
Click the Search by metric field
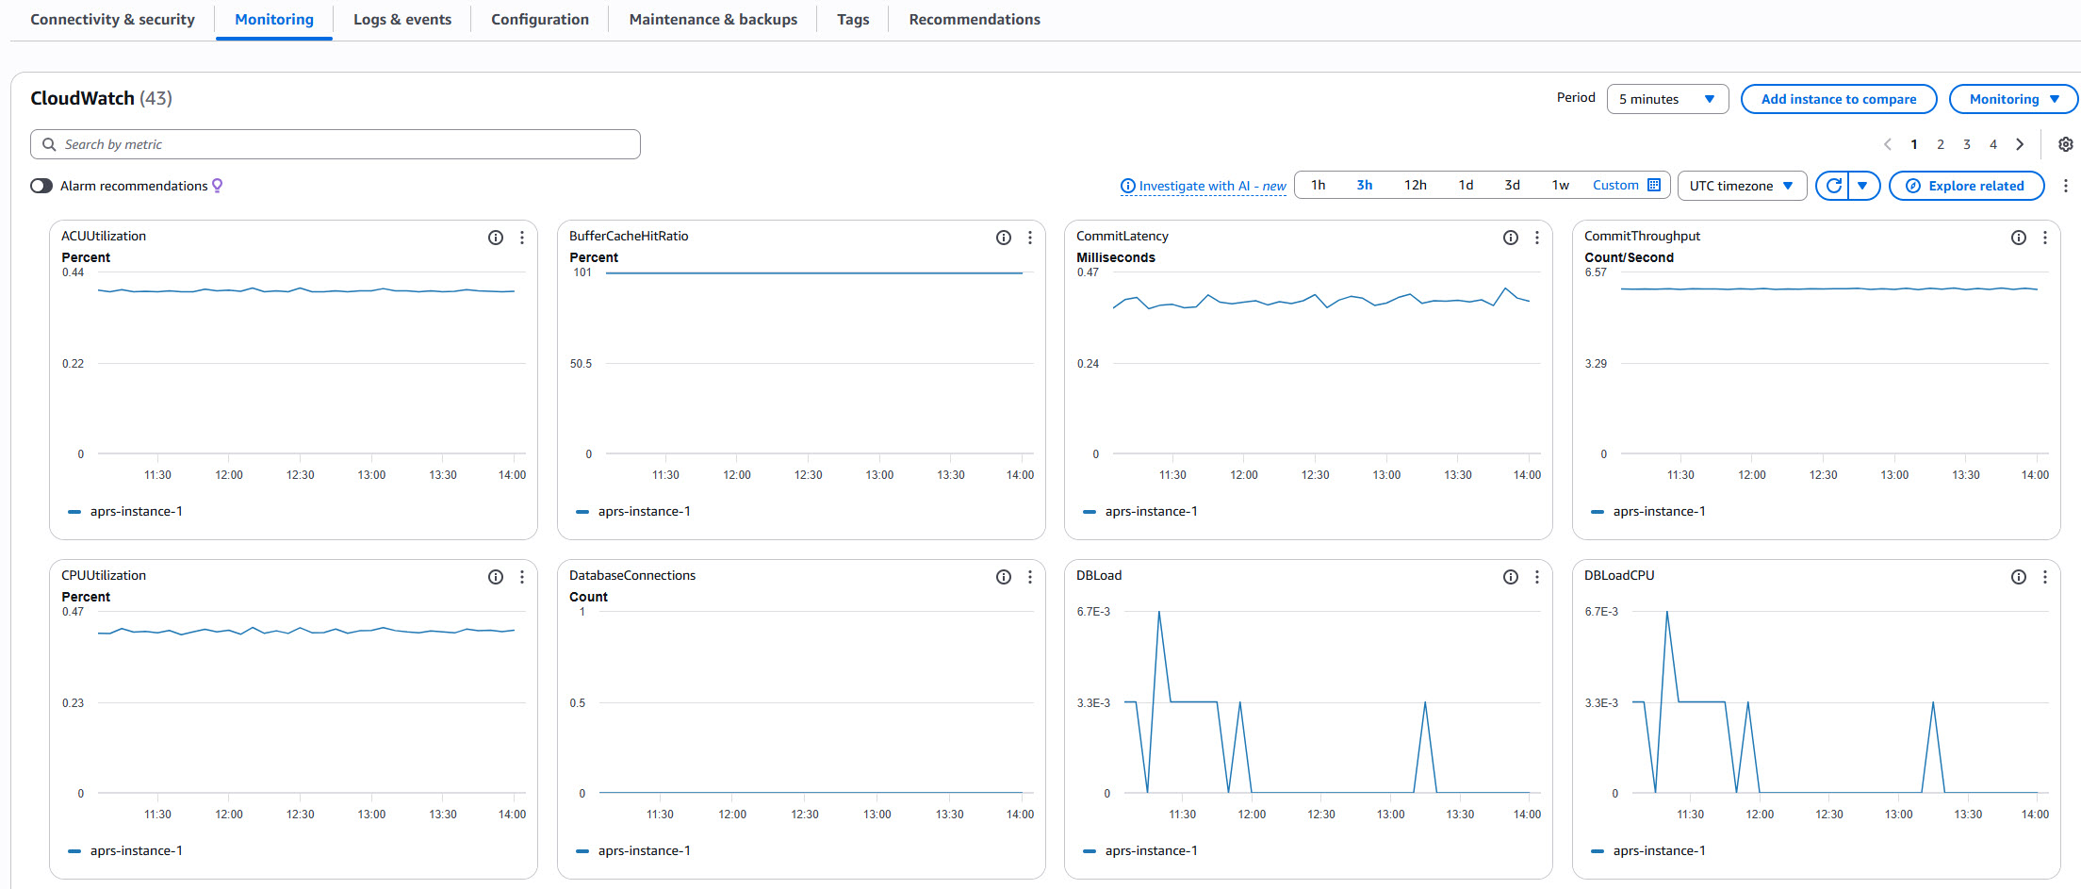pyautogui.click(x=335, y=144)
